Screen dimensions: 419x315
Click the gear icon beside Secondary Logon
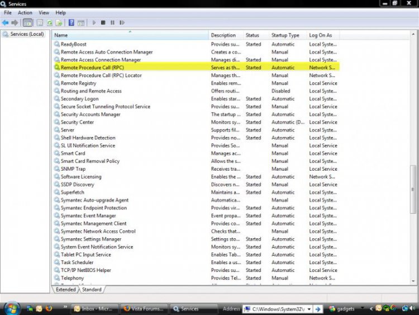pos(56,98)
